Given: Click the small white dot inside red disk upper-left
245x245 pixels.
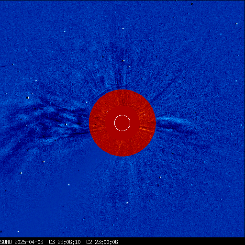Looking at the screenshot, I should click(107, 110).
